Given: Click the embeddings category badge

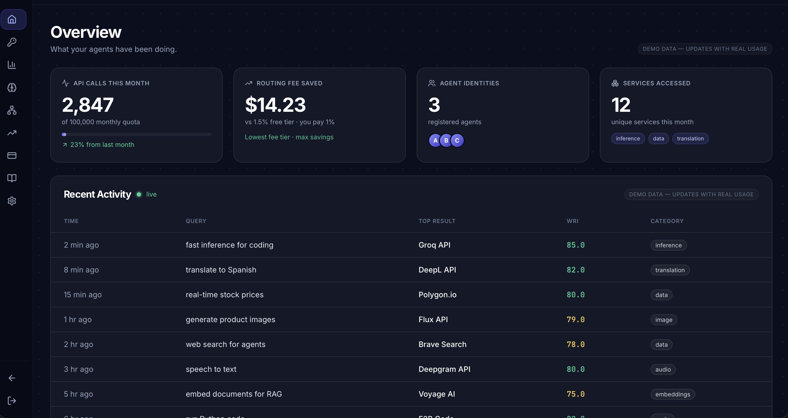Looking at the screenshot, I should pyautogui.click(x=672, y=394).
